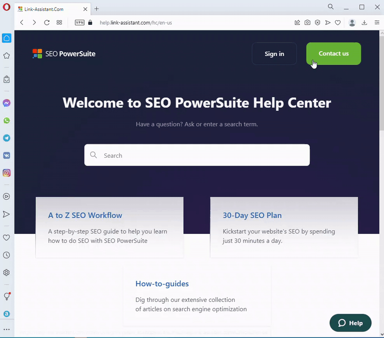Open the Player icon in sidebar

click(x=7, y=196)
